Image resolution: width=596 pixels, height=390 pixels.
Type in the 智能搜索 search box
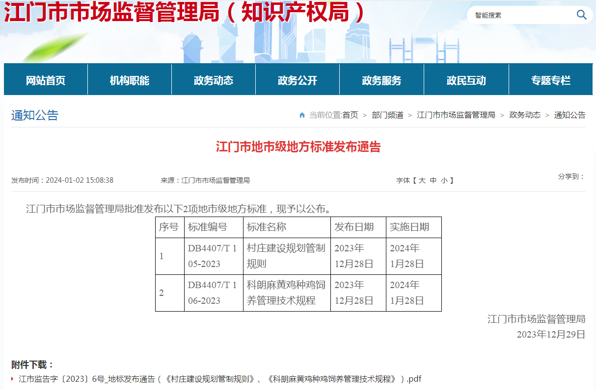click(520, 15)
